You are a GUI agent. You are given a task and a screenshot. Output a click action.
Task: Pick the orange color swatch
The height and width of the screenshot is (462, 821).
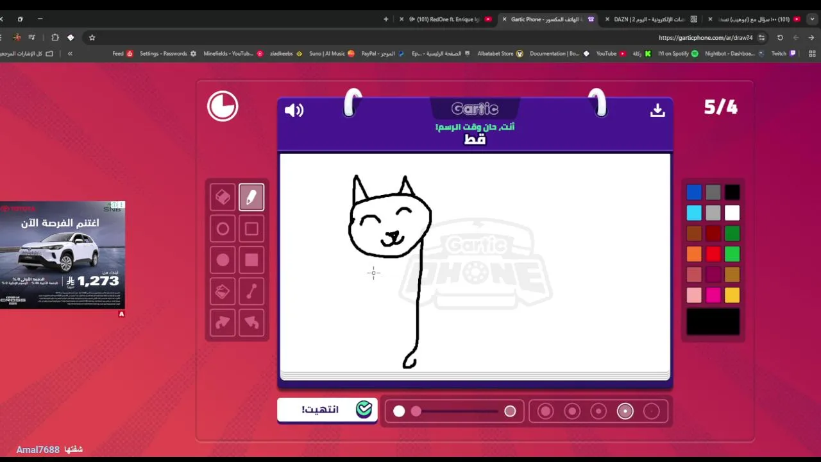694,254
